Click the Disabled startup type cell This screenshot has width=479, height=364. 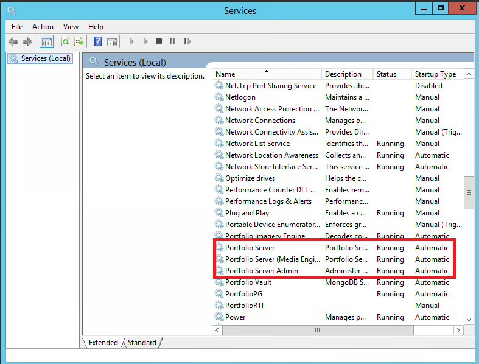(428, 86)
